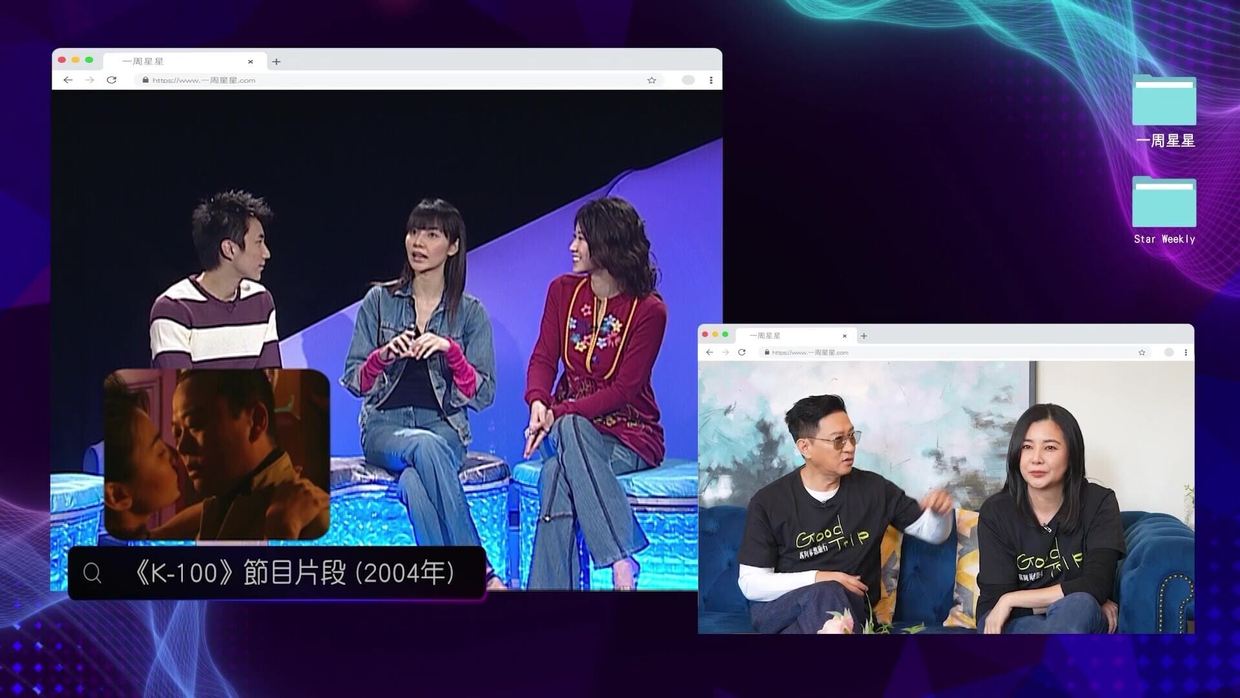This screenshot has width=1240, height=698.
Task: Open the Star Weekly desktop folder
Action: pyautogui.click(x=1164, y=211)
